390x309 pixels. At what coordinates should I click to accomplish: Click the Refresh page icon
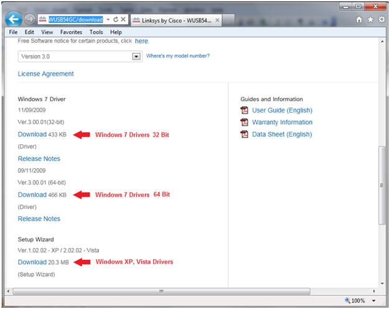pos(116,19)
